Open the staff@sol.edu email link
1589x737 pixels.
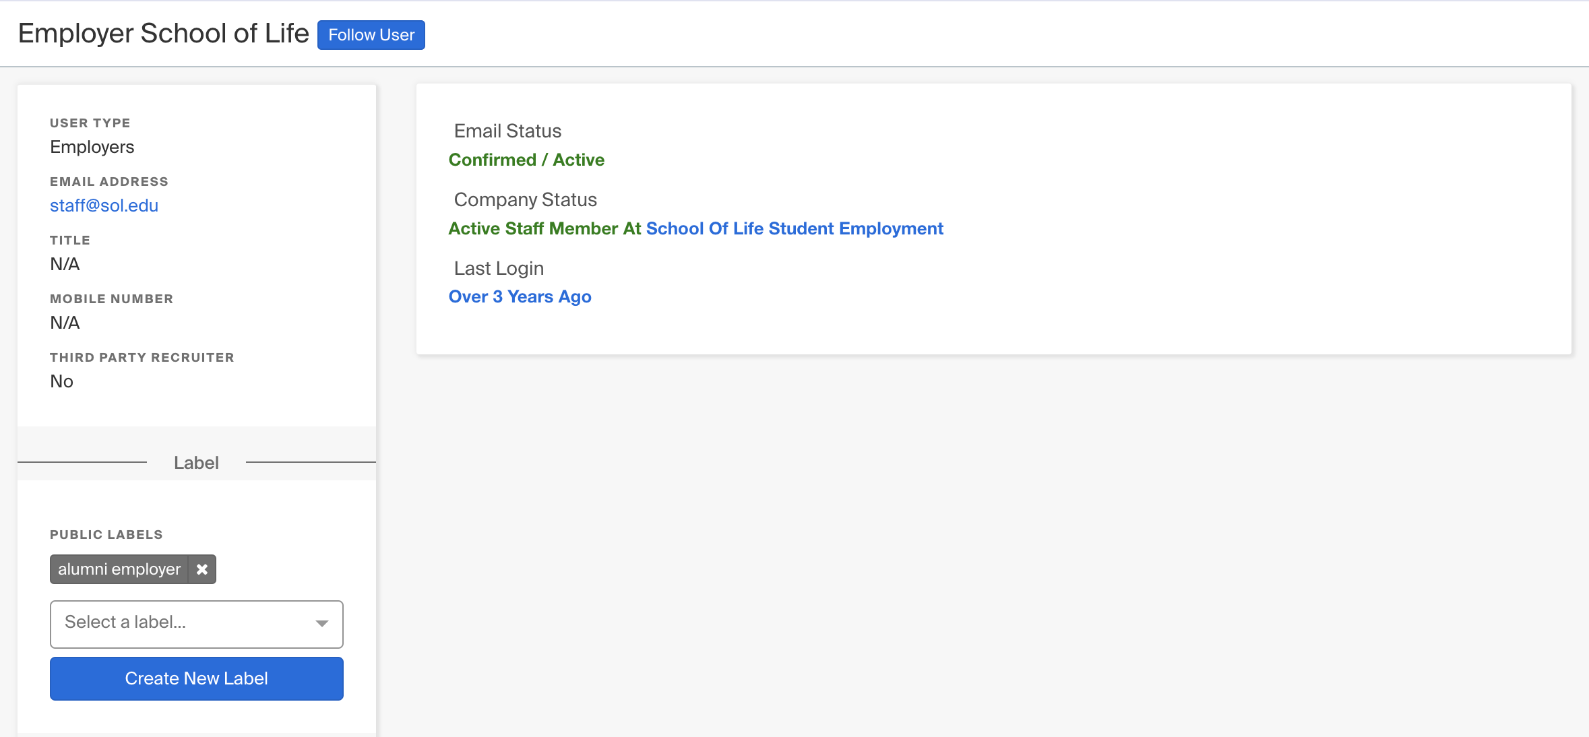pos(104,205)
